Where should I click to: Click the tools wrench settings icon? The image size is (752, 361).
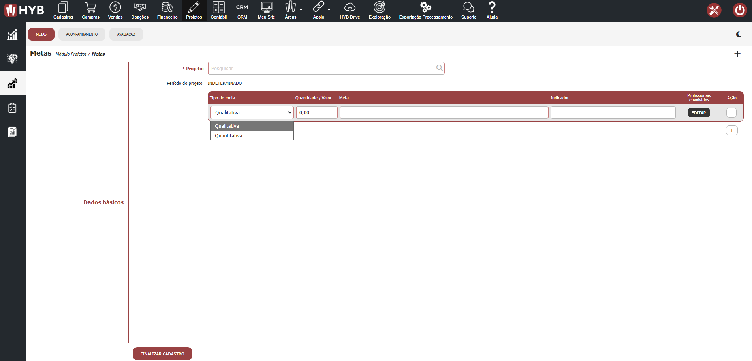click(714, 10)
